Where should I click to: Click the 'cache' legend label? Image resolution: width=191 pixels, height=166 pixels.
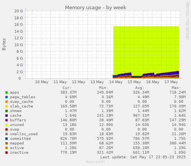click(16, 116)
